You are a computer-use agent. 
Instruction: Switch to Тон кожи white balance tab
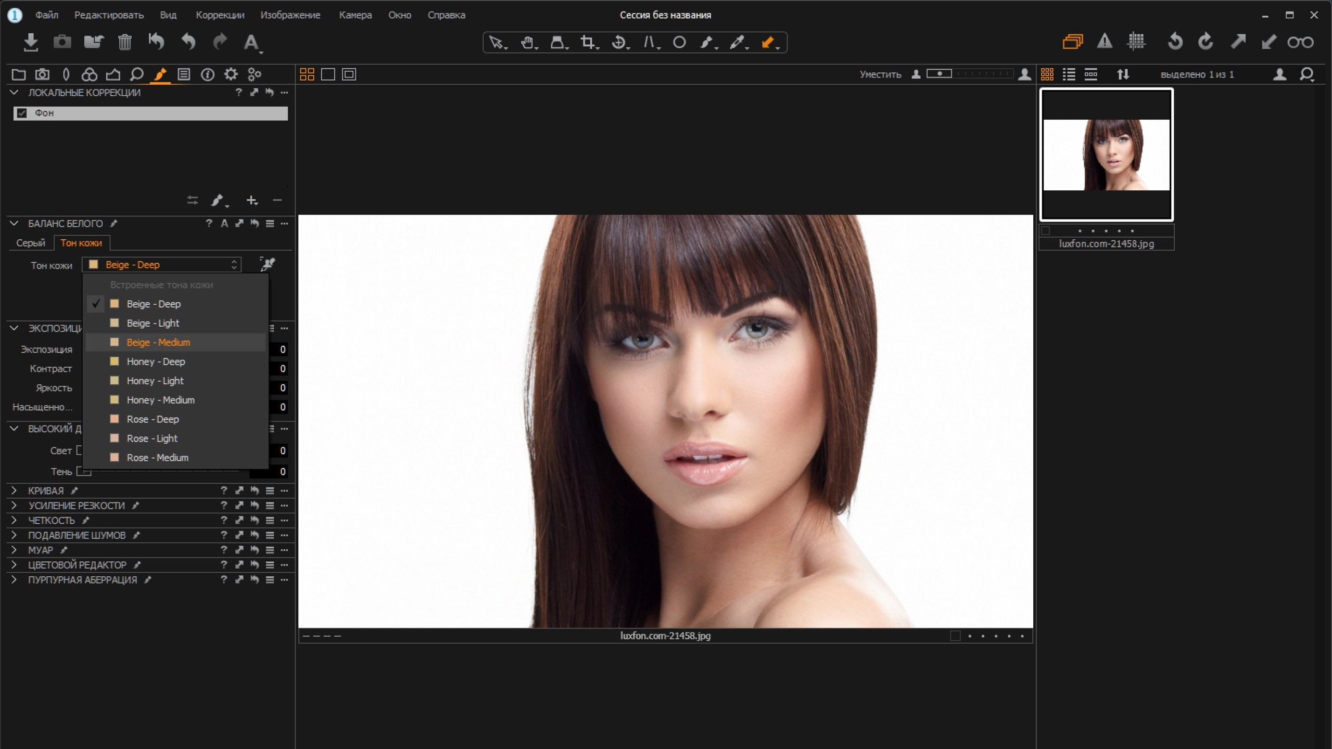(81, 242)
